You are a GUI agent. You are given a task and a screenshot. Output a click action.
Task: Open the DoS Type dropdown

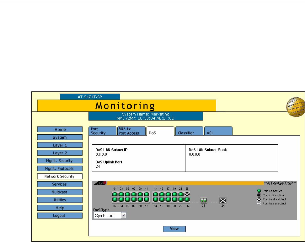[123, 215]
